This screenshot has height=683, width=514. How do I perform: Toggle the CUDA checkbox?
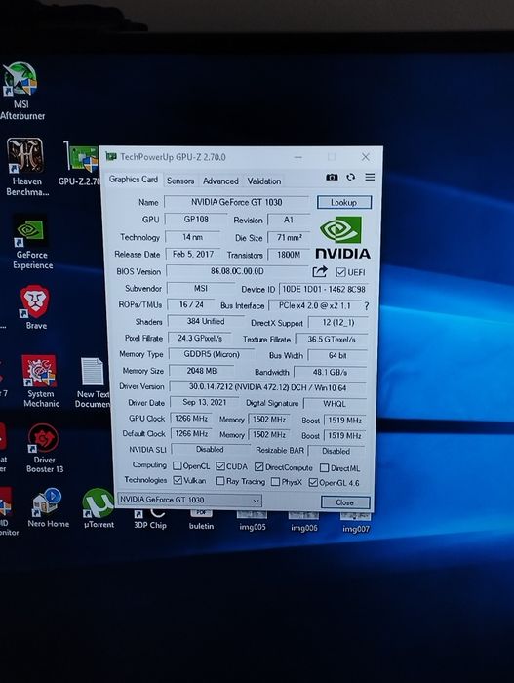coord(220,466)
